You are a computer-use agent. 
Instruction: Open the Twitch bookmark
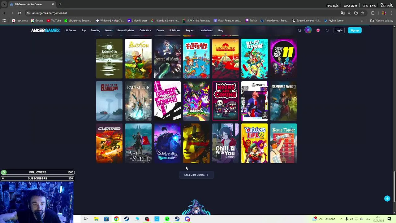(x=251, y=21)
